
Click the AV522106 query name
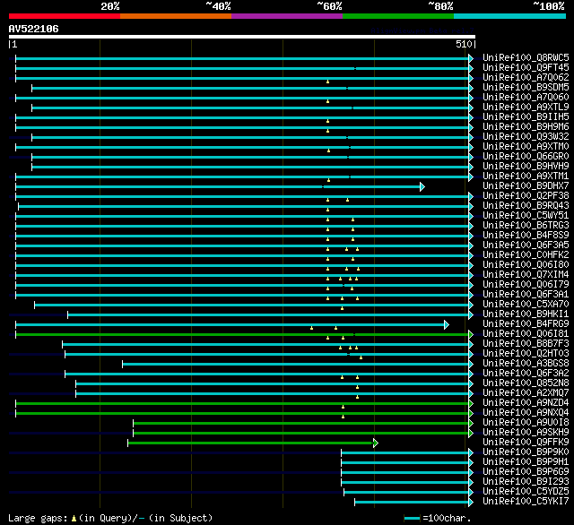pos(34,29)
